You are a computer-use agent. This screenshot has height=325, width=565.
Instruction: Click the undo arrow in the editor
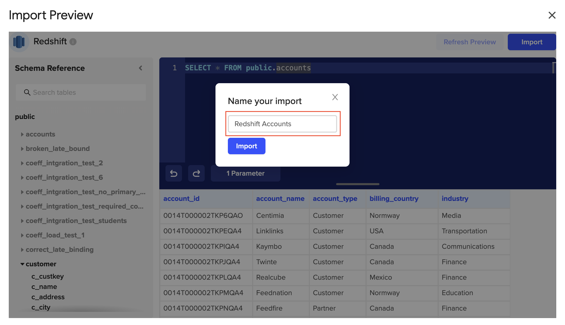[174, 173]
